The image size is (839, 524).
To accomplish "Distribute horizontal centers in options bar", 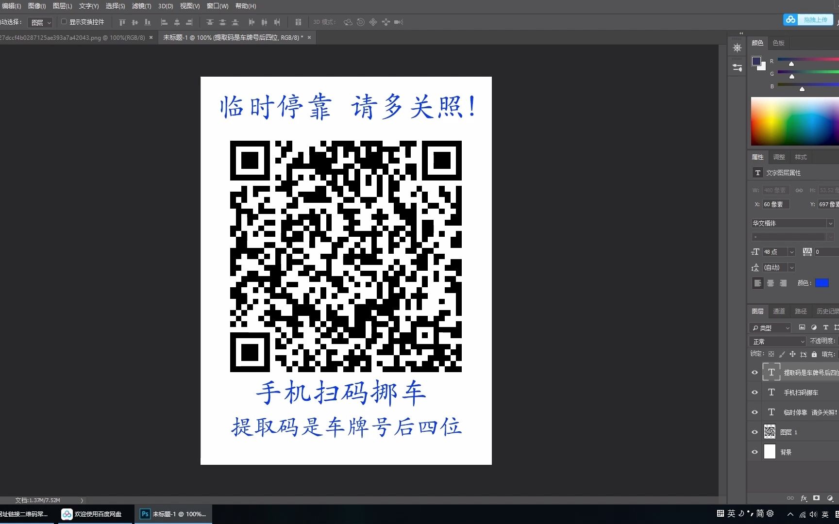I will pyautogui.click(x=264, y=22).
